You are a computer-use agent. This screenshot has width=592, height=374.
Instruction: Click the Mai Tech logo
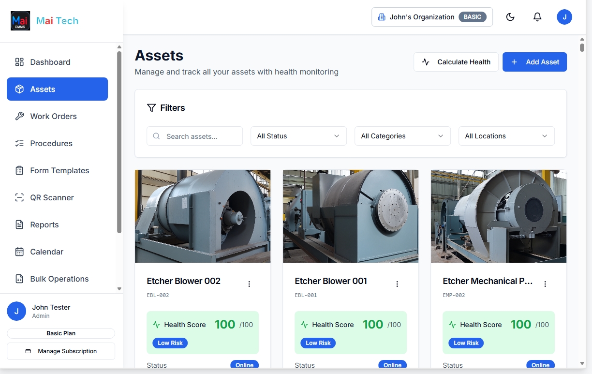click(44, 20)
